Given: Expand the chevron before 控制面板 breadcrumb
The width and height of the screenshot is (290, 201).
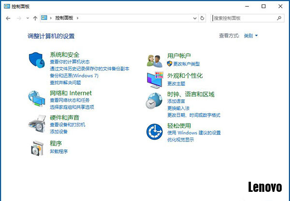Looking at the screenshot, I should (x=51, y=18).
